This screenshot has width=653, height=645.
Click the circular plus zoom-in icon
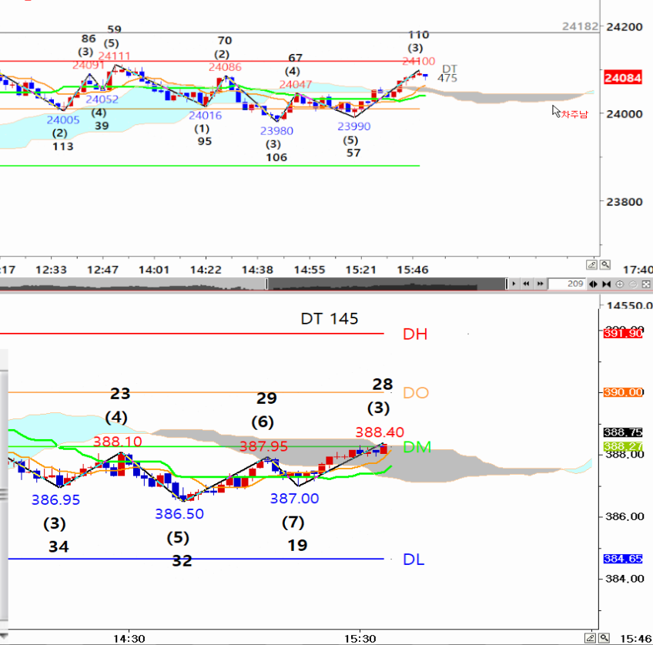coord(621,284)
